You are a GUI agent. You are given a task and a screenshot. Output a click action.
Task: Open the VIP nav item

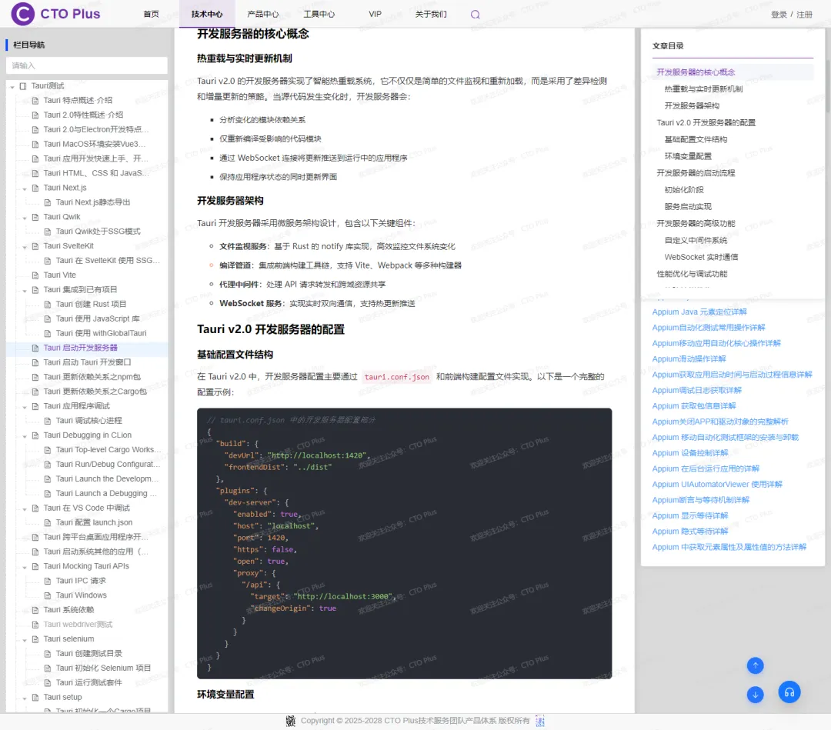click(x=375, y=15)
